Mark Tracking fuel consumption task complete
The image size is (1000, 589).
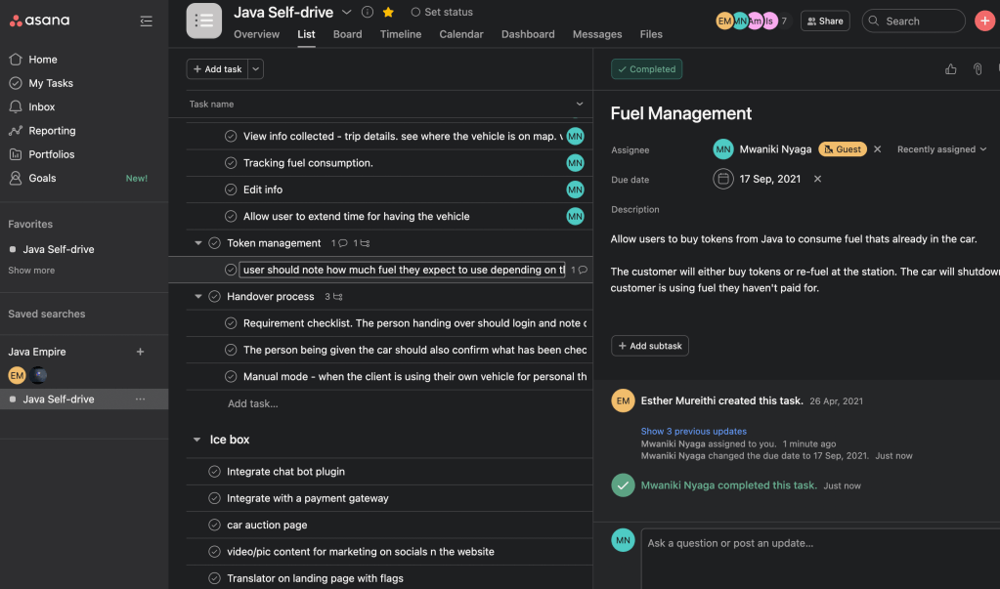click(231, 163)
